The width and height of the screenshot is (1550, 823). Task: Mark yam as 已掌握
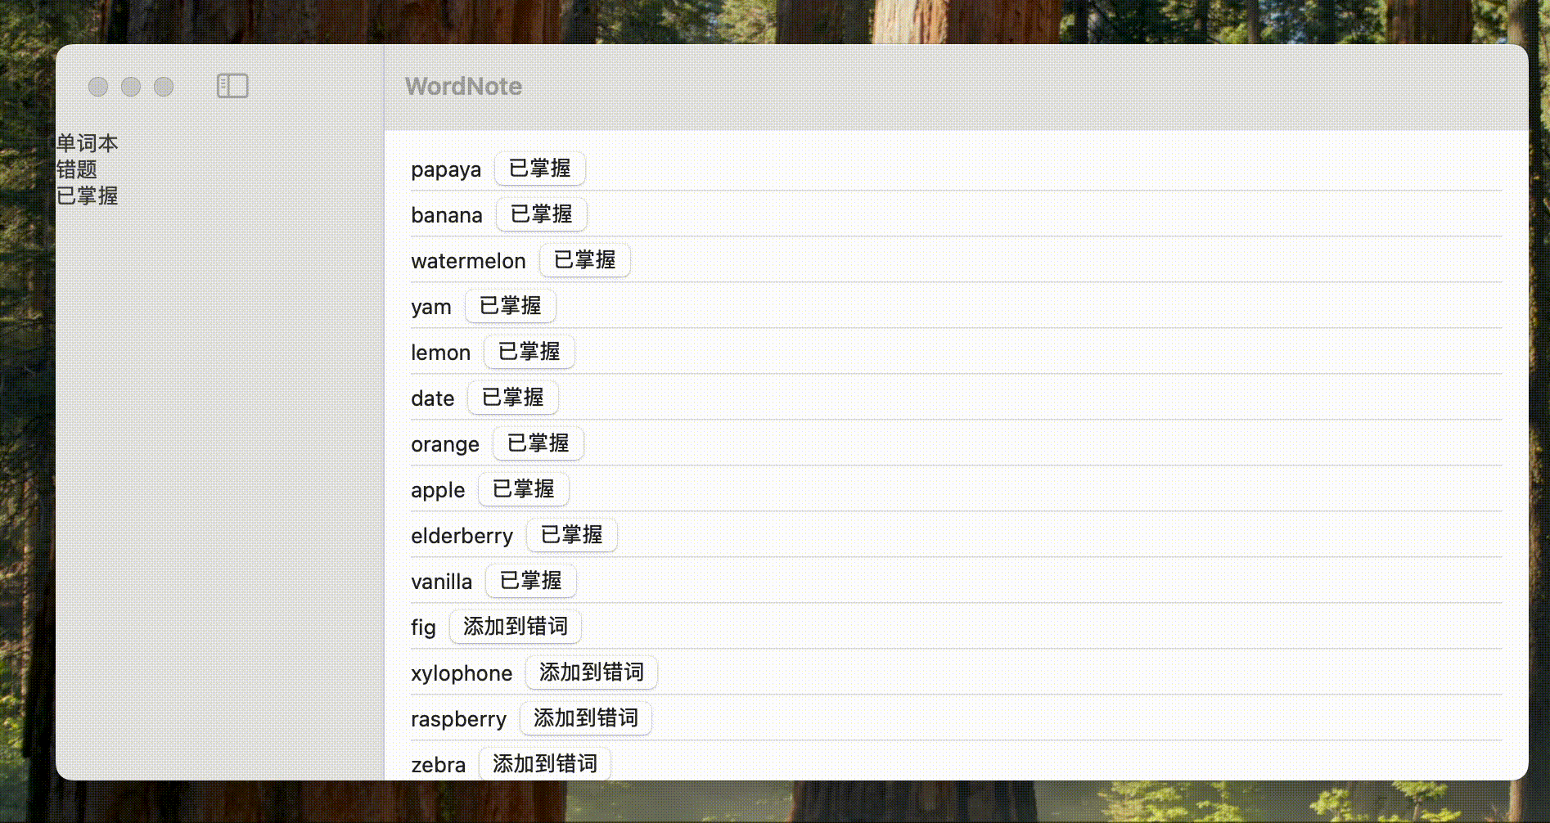[510, 306]
